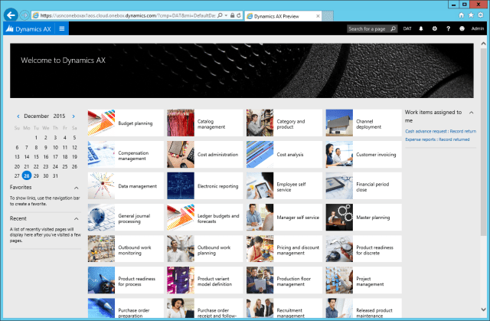Open Product readiness for discrete tile
Screen dimensions: 490x321
pyautogui.click(x=364, y=249)
